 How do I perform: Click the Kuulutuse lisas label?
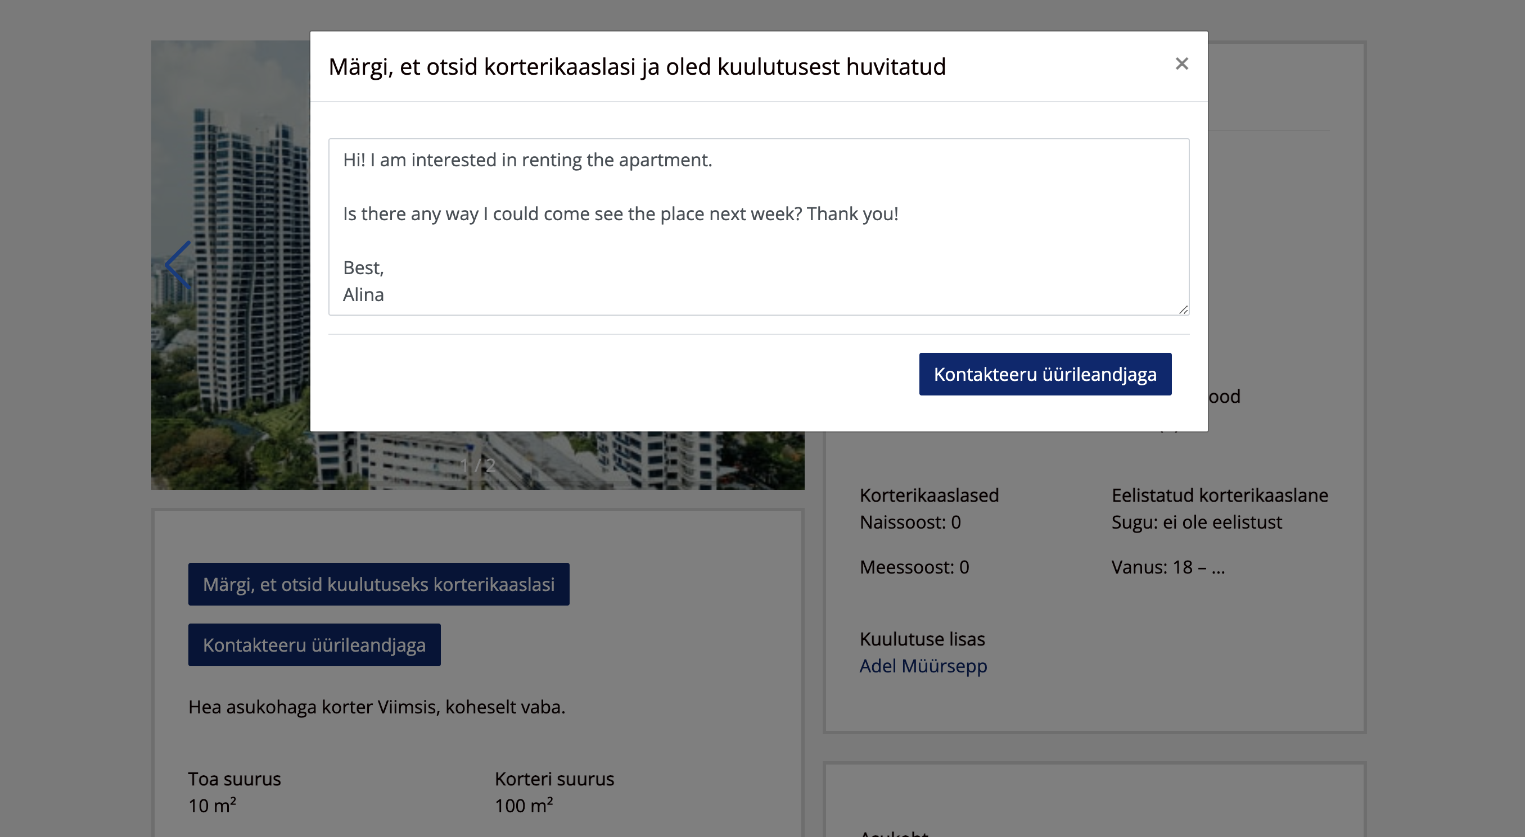tap(922, 639)
